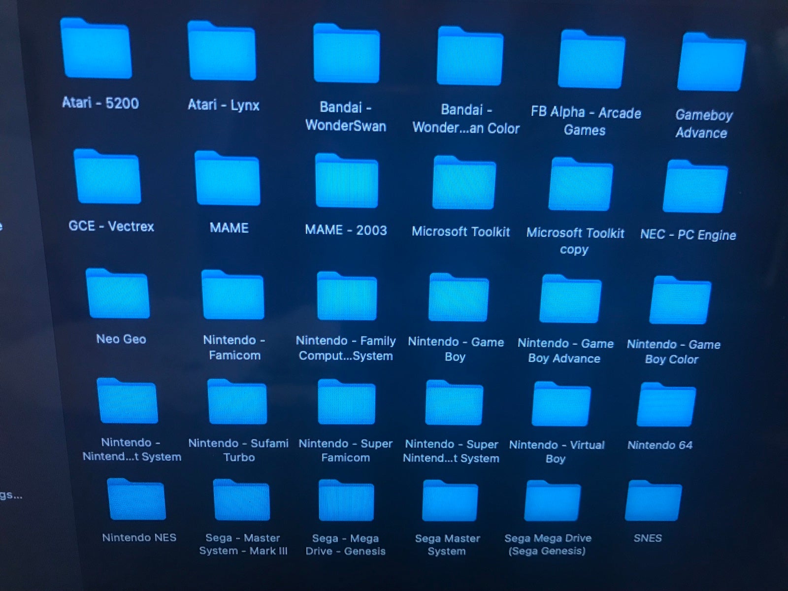Click Sega - Master System - Mark III folder icon
This screenshot has height=591, width=788.
pos(241,500)
